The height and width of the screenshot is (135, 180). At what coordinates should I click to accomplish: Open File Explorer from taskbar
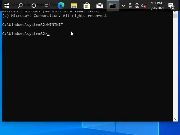pos(74,6)
